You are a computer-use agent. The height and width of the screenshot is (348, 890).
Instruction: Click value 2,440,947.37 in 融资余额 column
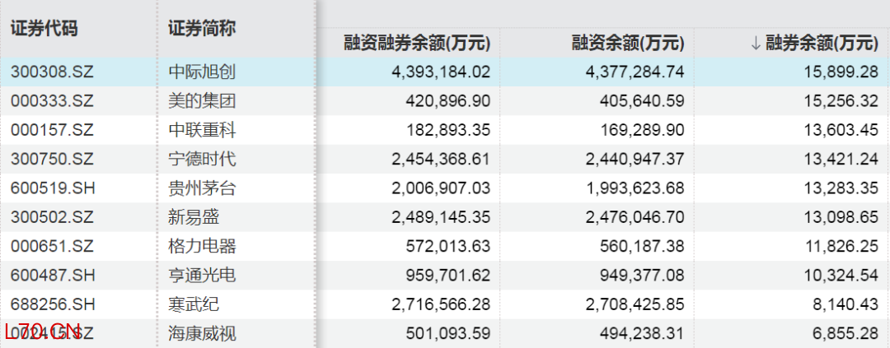click(635, 160)
